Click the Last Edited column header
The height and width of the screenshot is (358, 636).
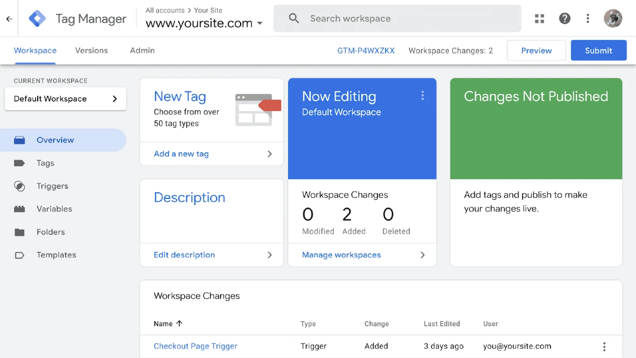click(x=442, y=324)
